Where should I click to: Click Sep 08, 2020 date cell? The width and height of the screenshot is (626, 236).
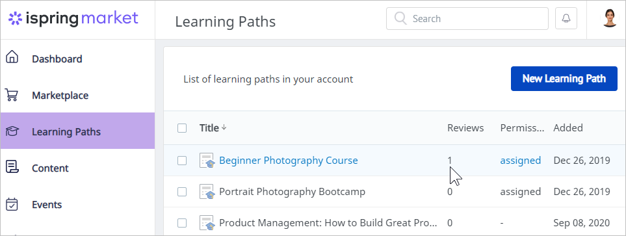tap(582, 223)
